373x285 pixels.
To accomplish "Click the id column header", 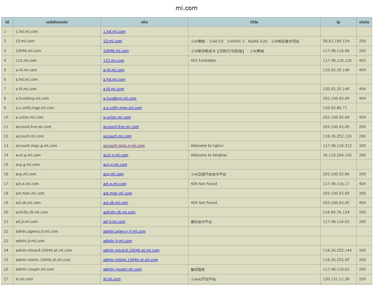I will click(7, 22).
